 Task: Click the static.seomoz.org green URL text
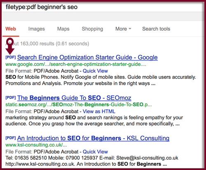tap(79, 105)
